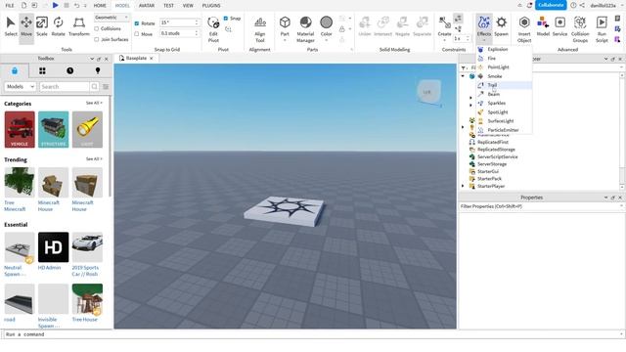Open the Toolbox marketplace bag tab
The width and height of the screenshot is (626, 352).
(x=15, y=70)
